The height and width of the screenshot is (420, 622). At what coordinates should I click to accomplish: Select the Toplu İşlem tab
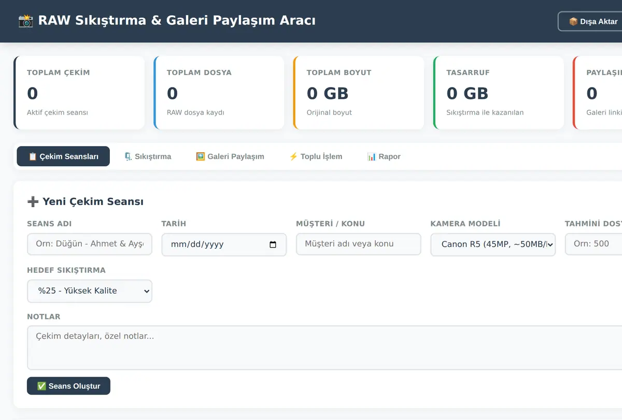click(x=316, y=156)
